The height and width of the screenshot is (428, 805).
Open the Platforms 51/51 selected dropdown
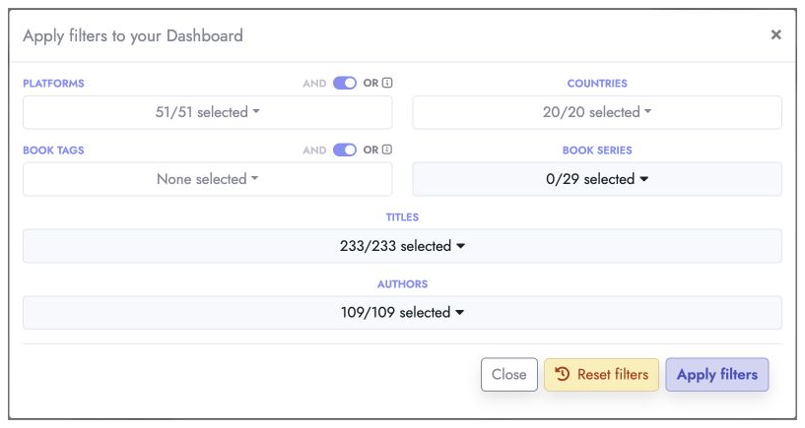pos(208,112)
